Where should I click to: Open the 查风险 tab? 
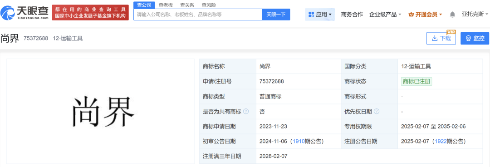click(209, 5)
